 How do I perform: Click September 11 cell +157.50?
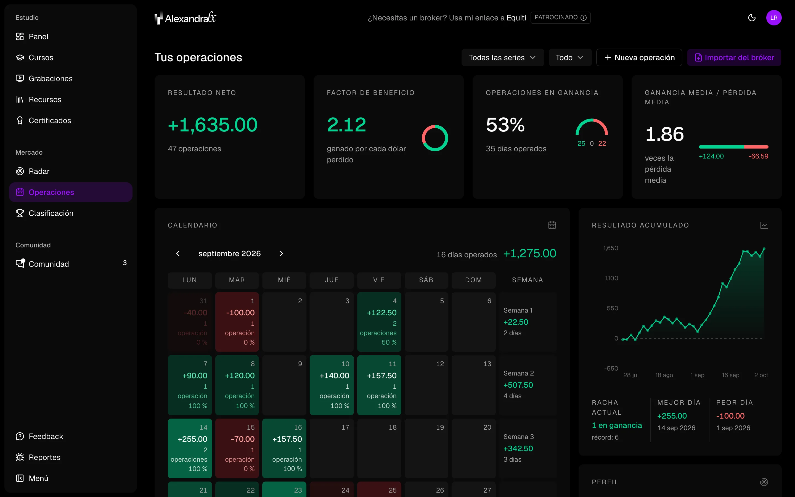379,385
